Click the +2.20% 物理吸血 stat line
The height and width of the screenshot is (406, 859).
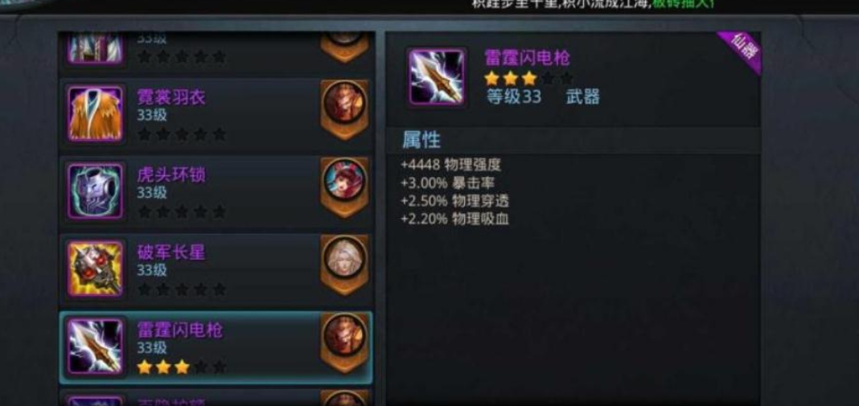coord(454,219)
